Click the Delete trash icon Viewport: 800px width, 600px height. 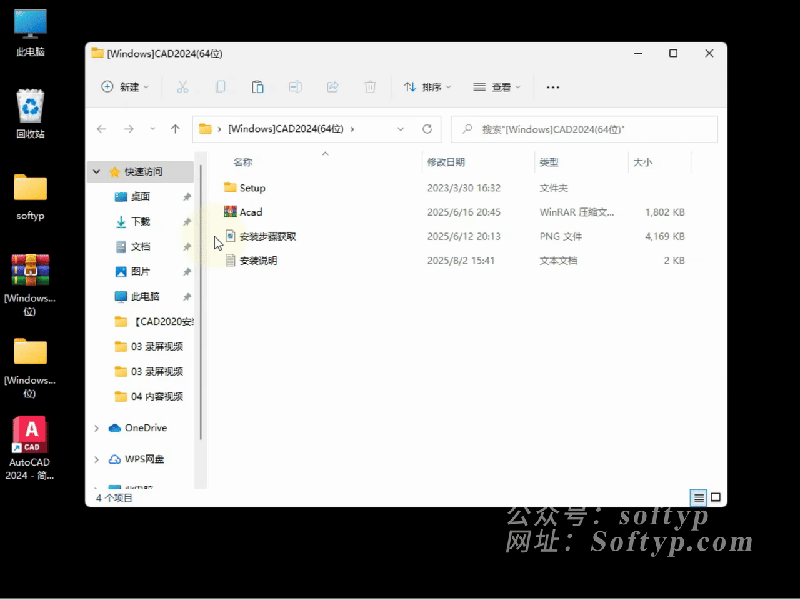[x=370, y=87]
